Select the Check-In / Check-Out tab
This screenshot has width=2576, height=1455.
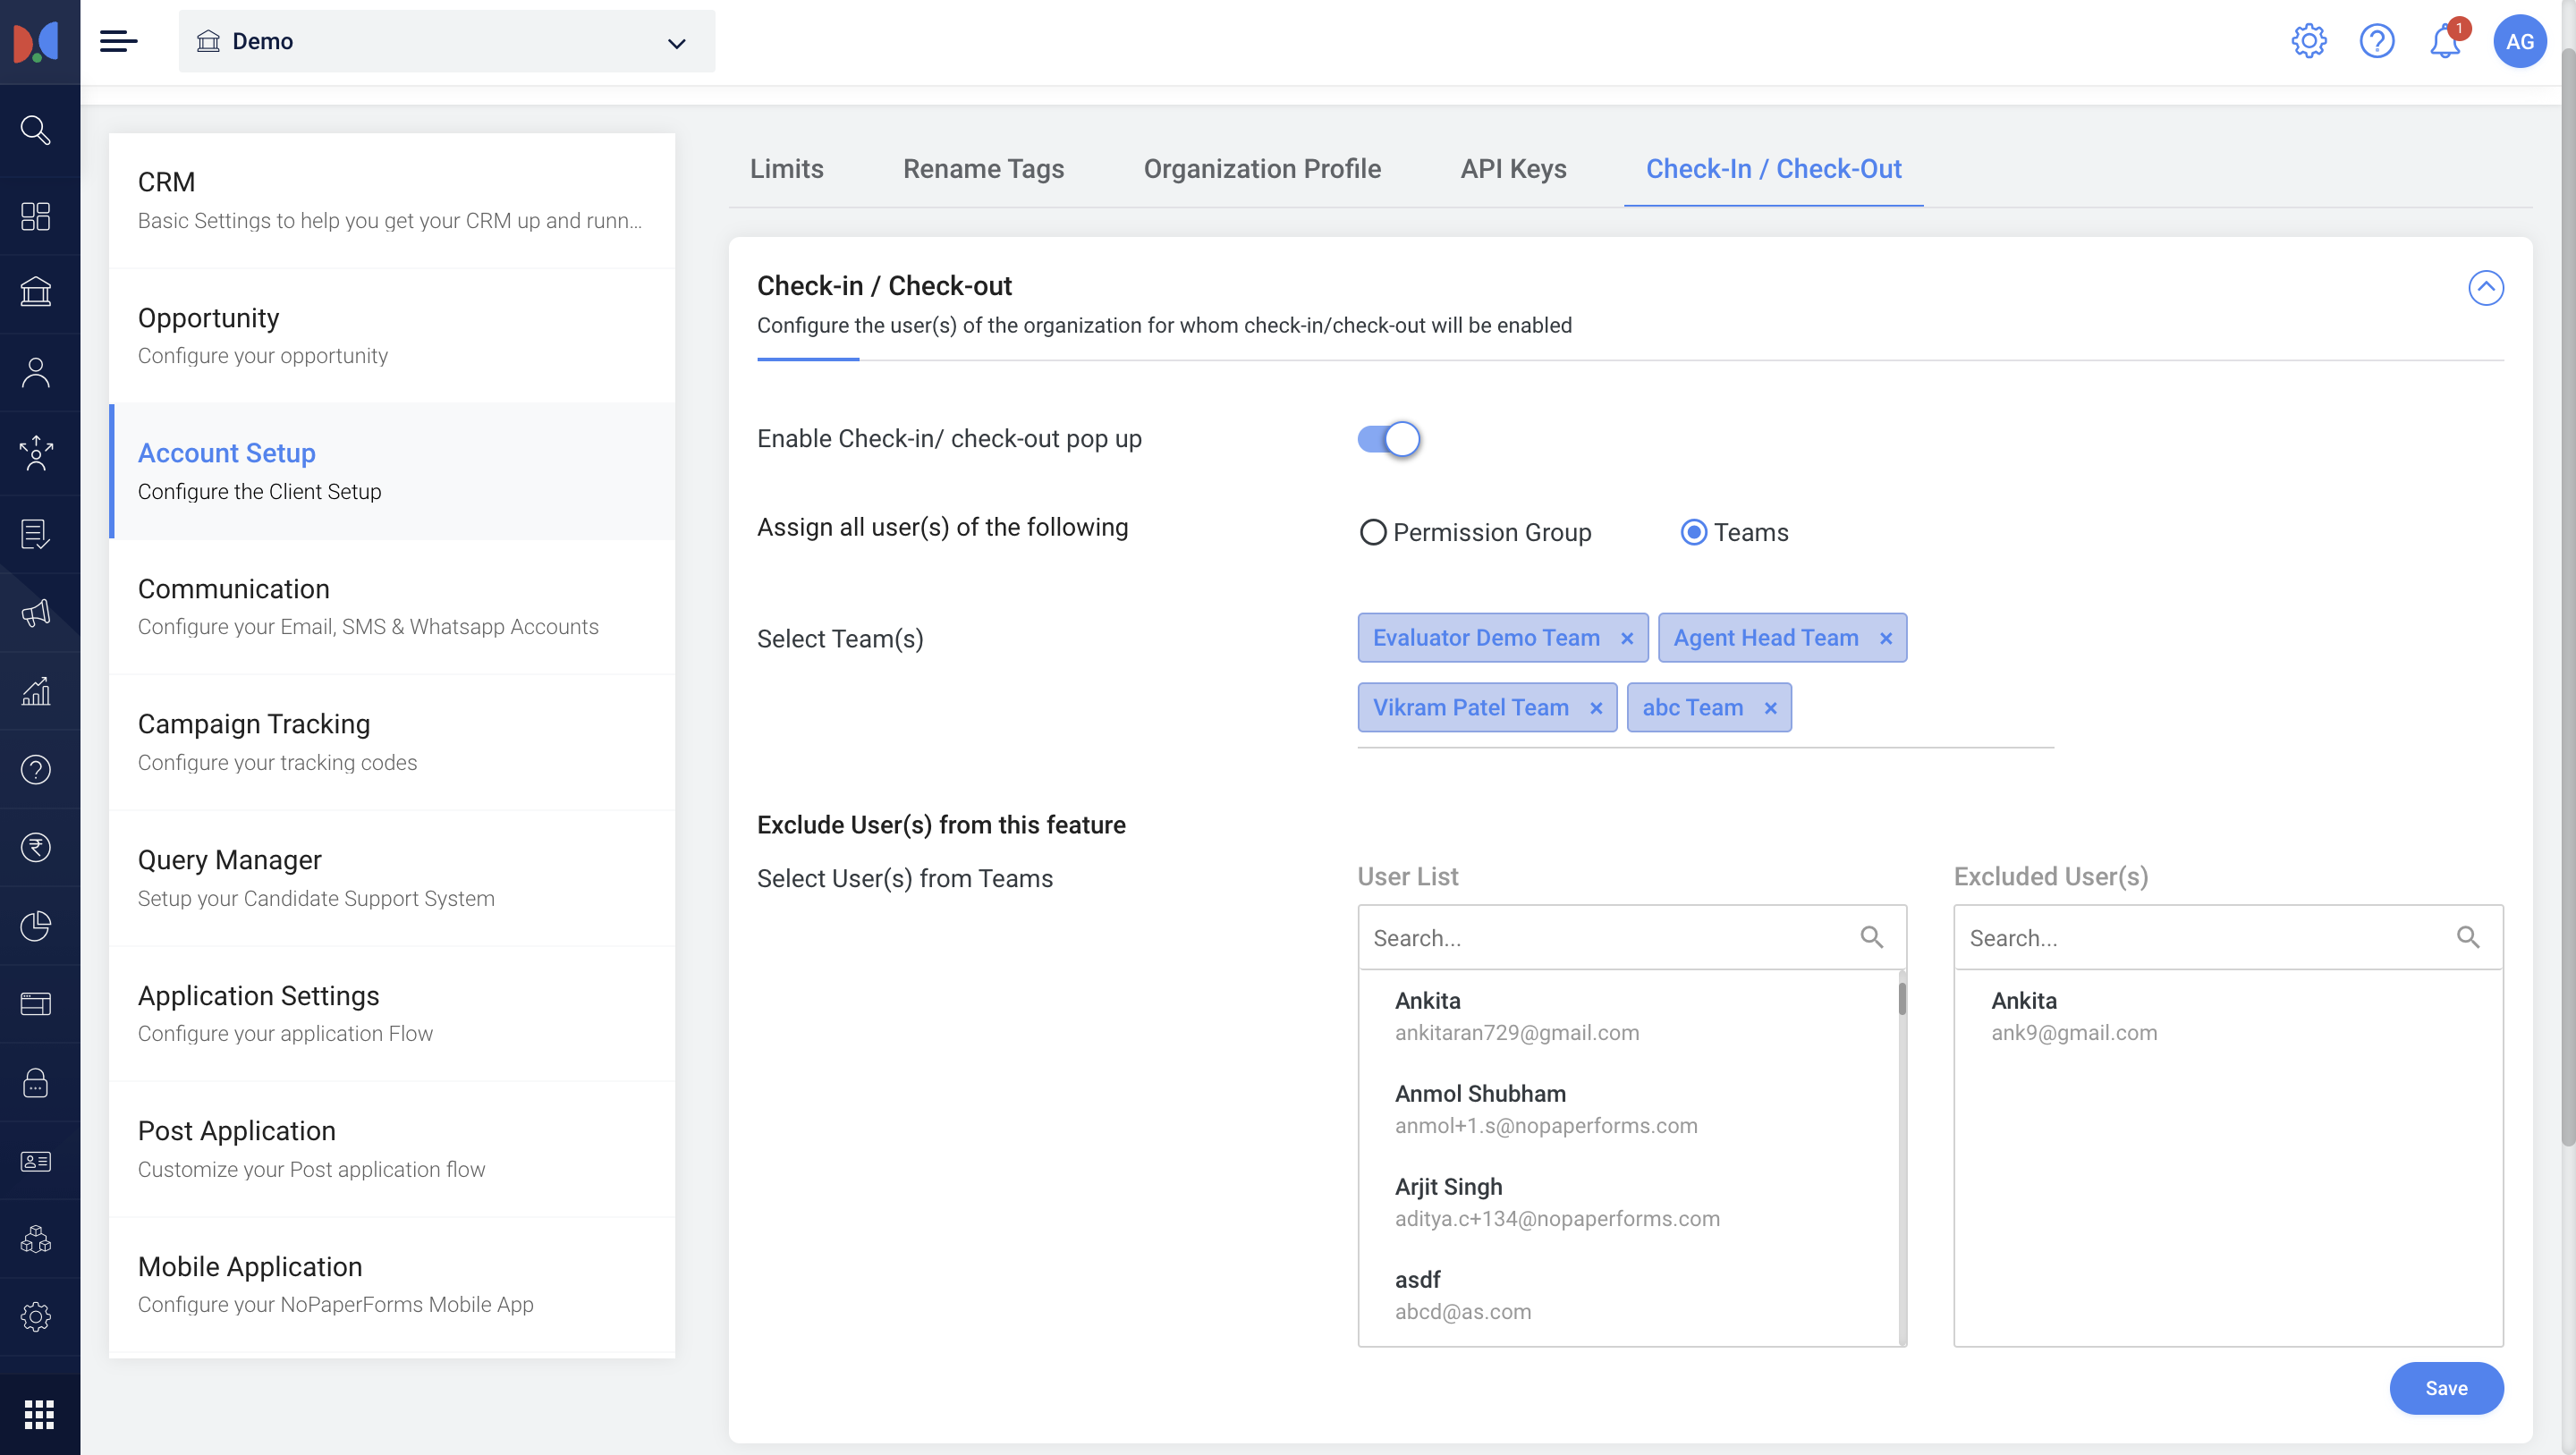(1773, 169)
